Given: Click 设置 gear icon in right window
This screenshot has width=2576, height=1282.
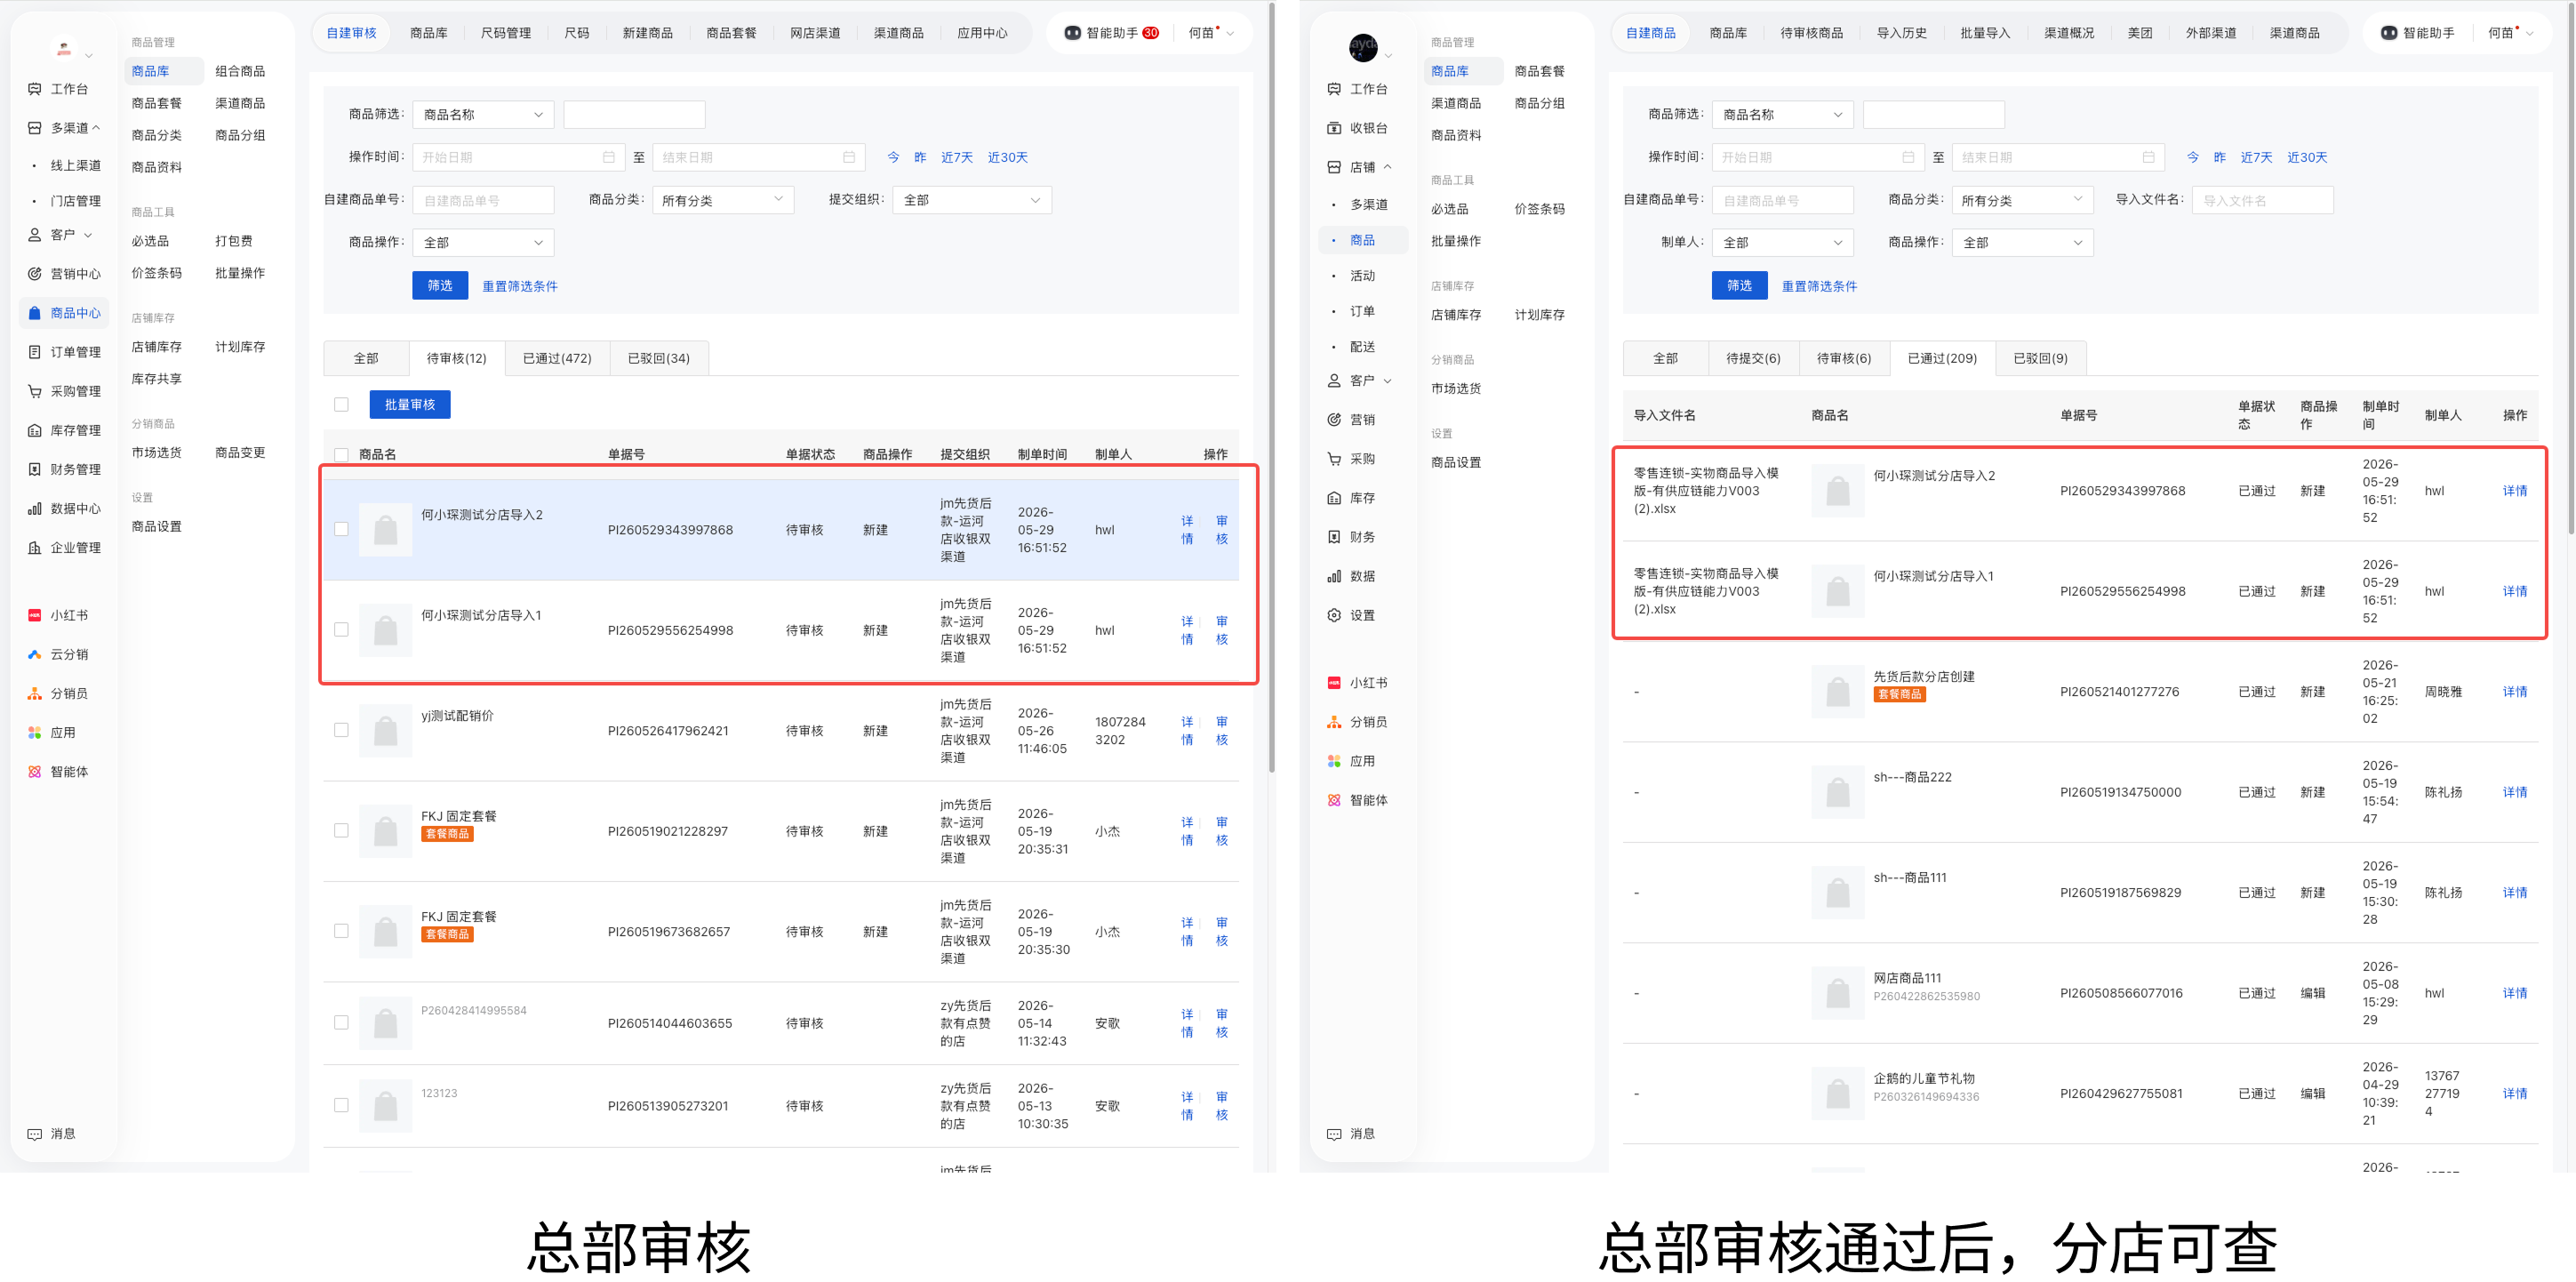Looking at the screenshot, I should point(1334,615).
